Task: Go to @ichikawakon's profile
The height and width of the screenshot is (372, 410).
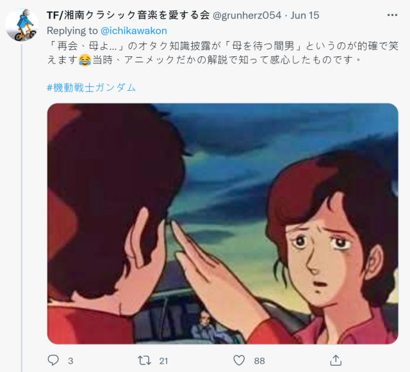Action: (134, 31)
